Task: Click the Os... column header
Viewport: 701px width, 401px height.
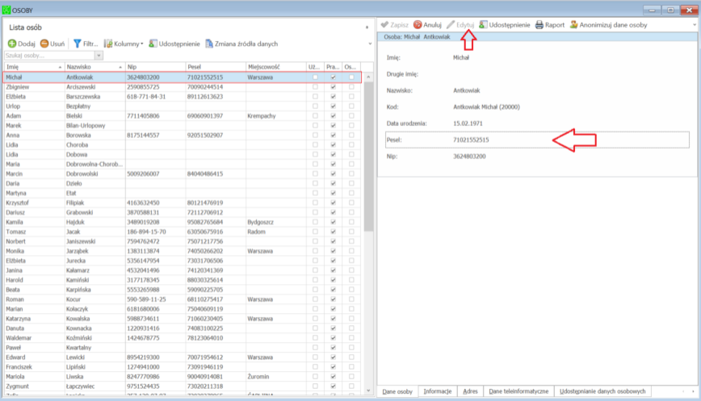Action: tap(351, 67)
